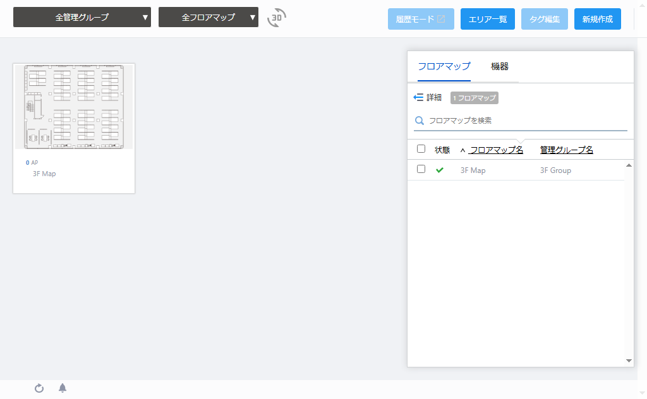
Task: Check the 3F Map row checkbox
Action: pos(421,169)
